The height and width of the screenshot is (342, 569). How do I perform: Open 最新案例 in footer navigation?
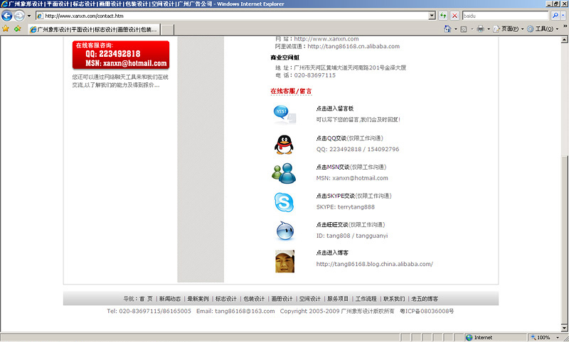[198, 299]
